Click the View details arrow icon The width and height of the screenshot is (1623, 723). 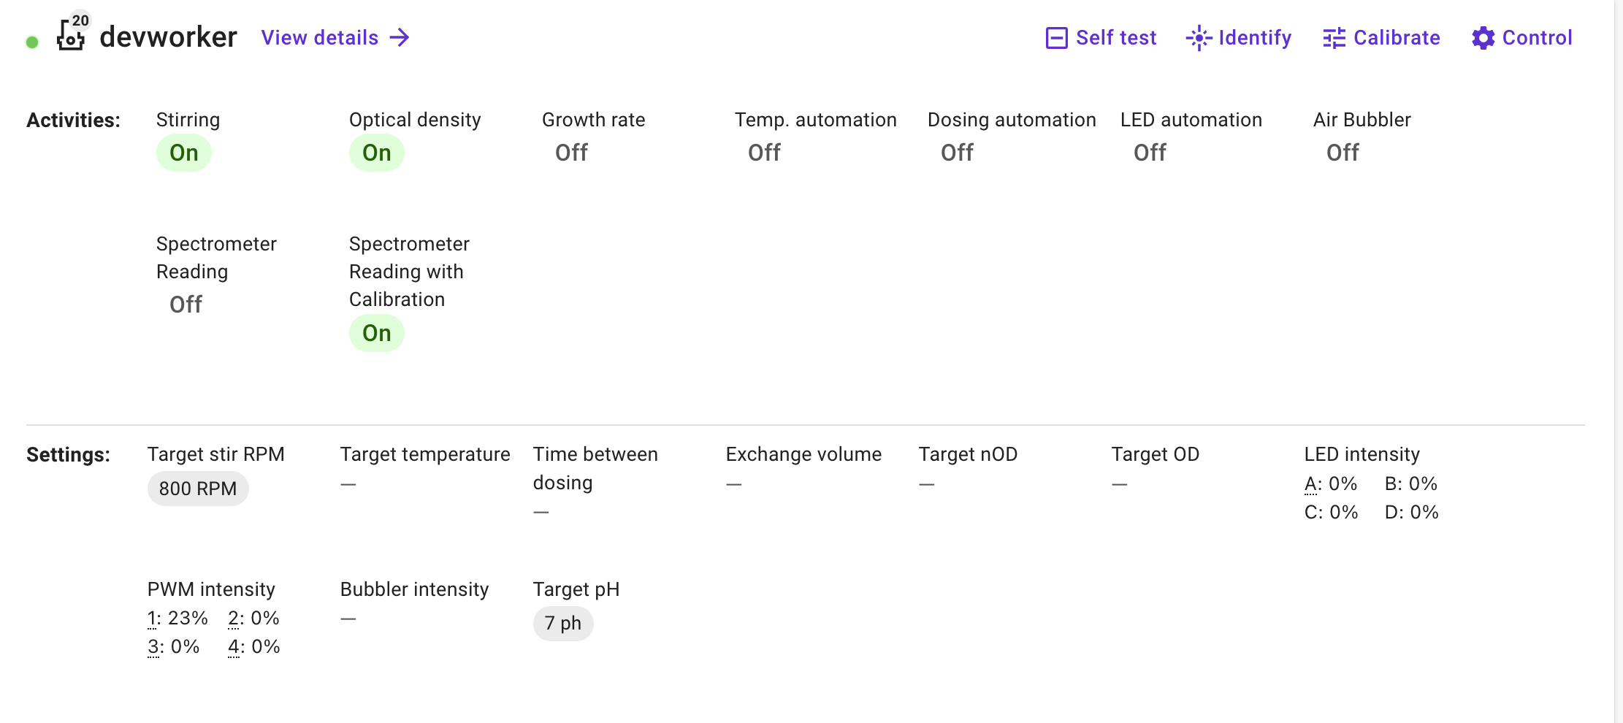point(400,38)
